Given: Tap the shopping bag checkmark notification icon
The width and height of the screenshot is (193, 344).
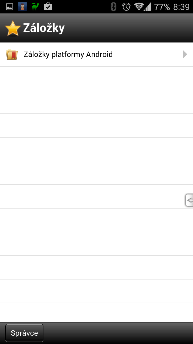Looking at the screenshot, I should [48, 6].
